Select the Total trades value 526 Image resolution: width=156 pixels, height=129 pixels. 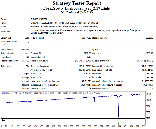pyautogui.click(x=28, y=66)
